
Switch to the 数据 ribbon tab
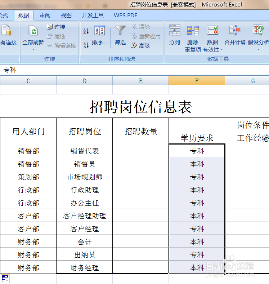coord(24,15)
